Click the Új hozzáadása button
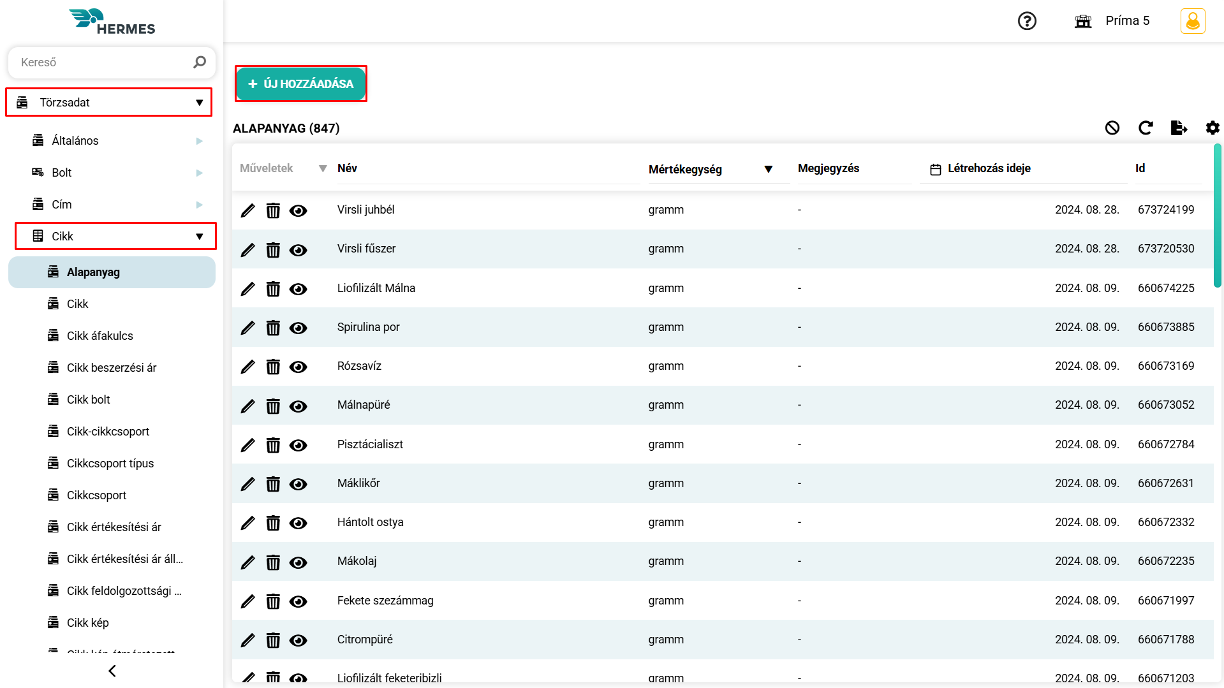Viewport: 1224px width, 688px height. point(301,84)
